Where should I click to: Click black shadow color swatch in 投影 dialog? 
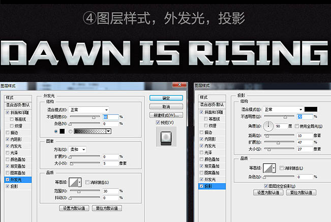point(311,109)
